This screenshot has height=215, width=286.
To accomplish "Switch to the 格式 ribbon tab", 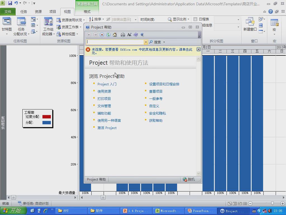I will coord(87,12).
